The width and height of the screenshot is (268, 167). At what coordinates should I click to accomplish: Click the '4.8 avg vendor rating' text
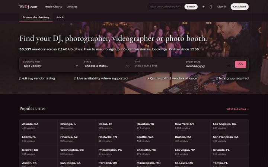[38, 78]
